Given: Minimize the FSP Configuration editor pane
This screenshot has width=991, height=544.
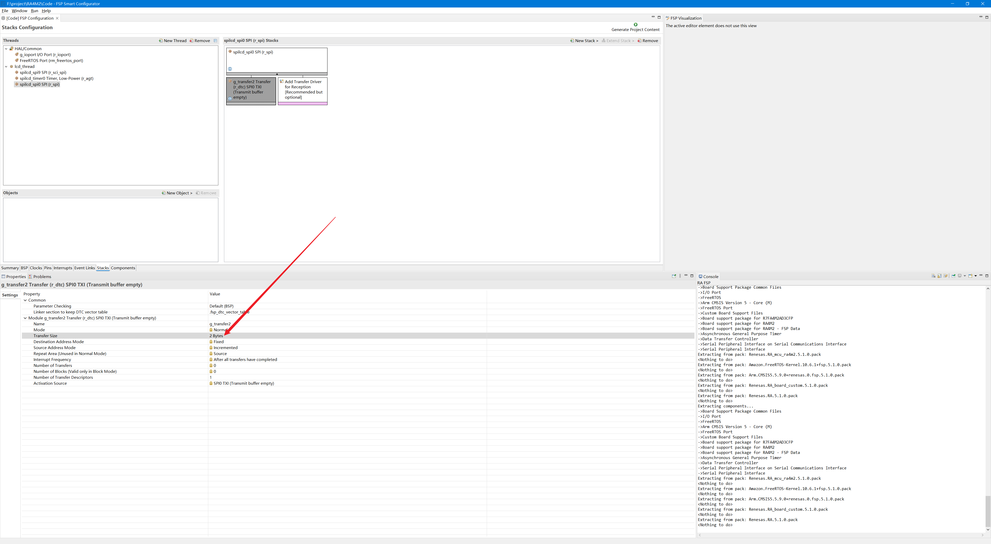Looking at the screenshot, I should point(653,17).
